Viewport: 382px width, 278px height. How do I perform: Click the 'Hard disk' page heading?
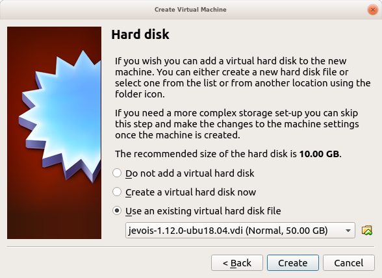pyautogui.click(x=140, y=34)
